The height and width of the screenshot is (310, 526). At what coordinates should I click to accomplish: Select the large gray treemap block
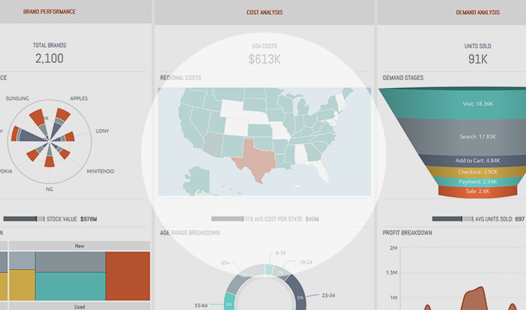click(71, 262)
